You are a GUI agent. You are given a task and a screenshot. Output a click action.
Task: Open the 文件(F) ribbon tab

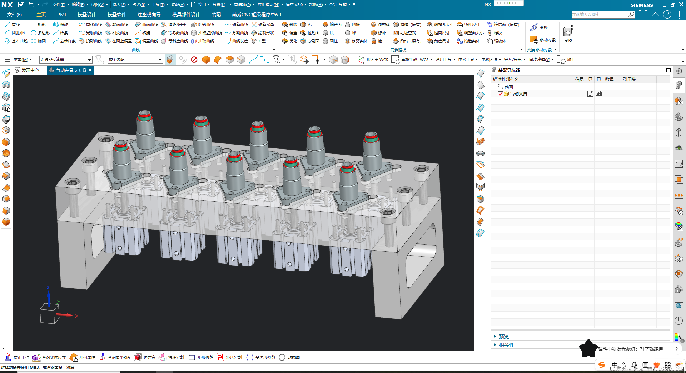tap(14, 15)
